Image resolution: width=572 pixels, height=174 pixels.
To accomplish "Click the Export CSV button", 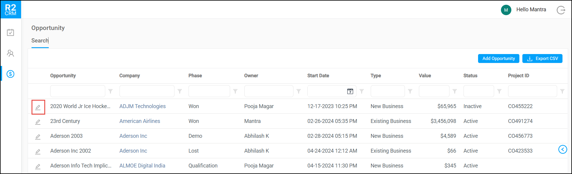I will pos(542,58).
